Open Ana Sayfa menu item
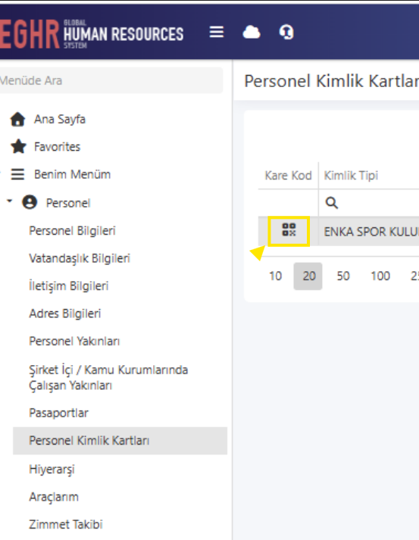Viewport: 419px width, 540px height. pos(60,119)
